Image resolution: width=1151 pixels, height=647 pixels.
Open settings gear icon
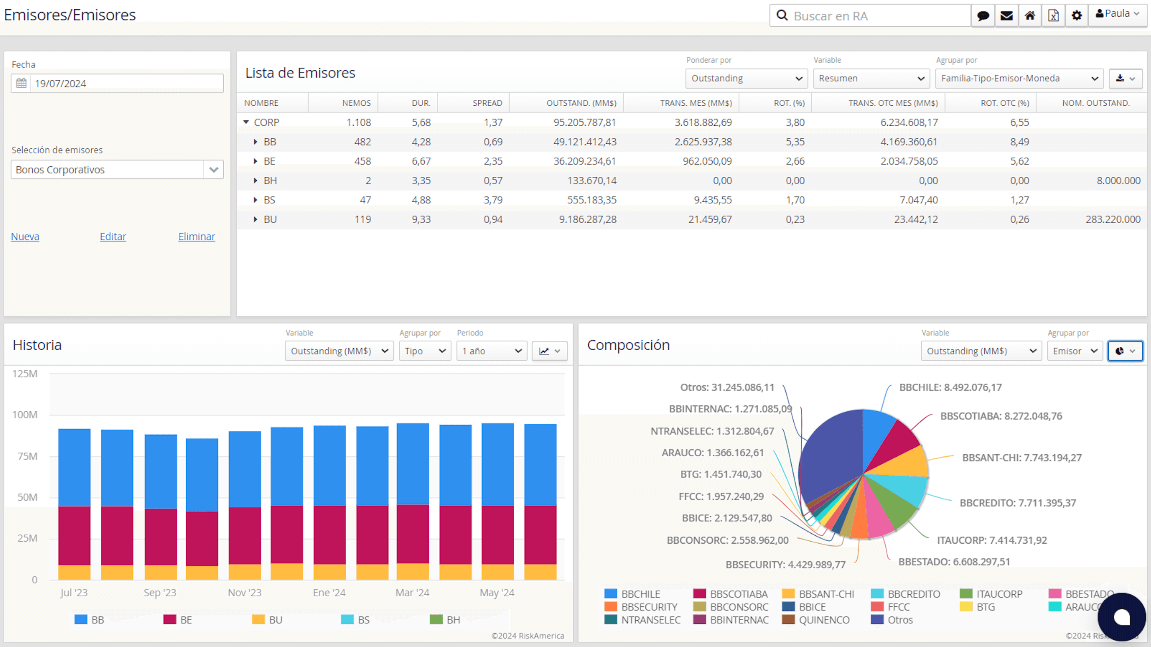(1077, 16)
